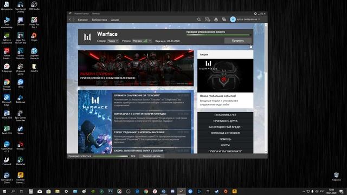Screen dimensions: 347x195
Task: Click the client check progress bar
Action: point(219,35)
